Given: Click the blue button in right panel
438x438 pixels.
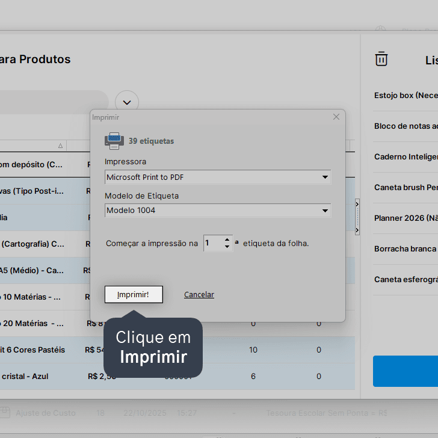Looking at the screenshot, I should 406,371.
